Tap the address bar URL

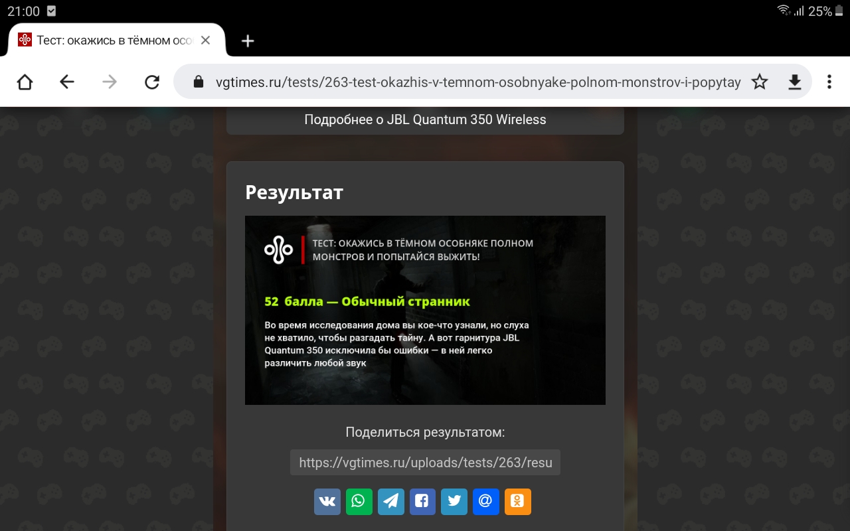point(477,82)
